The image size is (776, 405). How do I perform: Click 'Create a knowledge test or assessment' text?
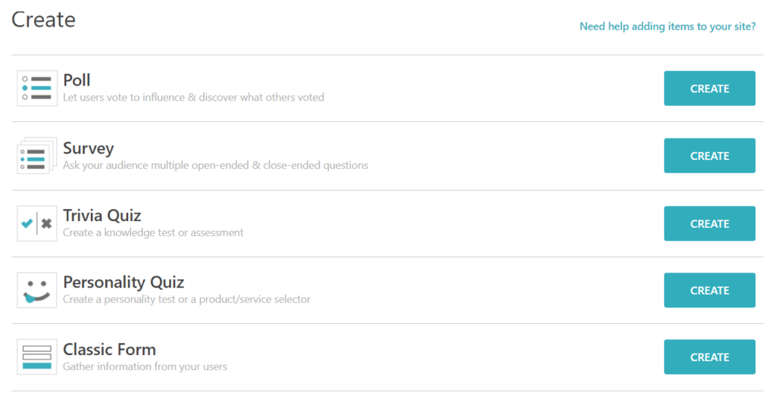pos(153,232)
